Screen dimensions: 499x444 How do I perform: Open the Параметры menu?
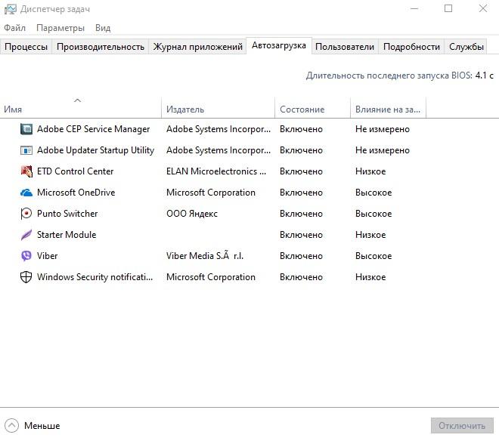[60, 28]
